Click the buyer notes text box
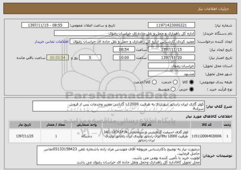The image size is (241, 170). 119,155
